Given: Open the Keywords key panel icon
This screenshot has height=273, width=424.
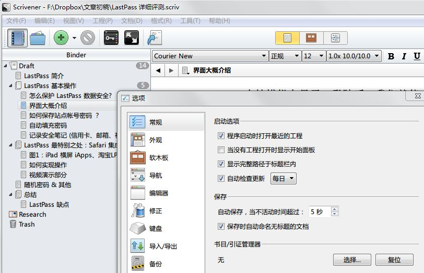Looking at the screenshot, I should 111,38.
